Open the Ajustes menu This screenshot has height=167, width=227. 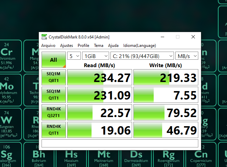pyautogui.click(x=67, y=46)
